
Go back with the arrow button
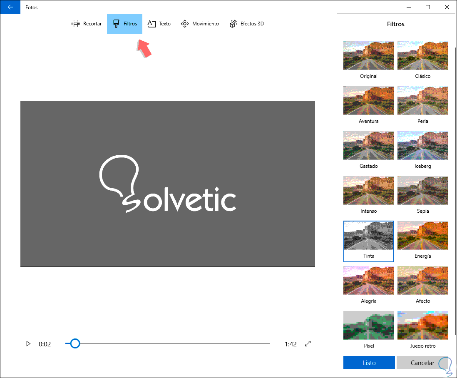click(10, 7)
